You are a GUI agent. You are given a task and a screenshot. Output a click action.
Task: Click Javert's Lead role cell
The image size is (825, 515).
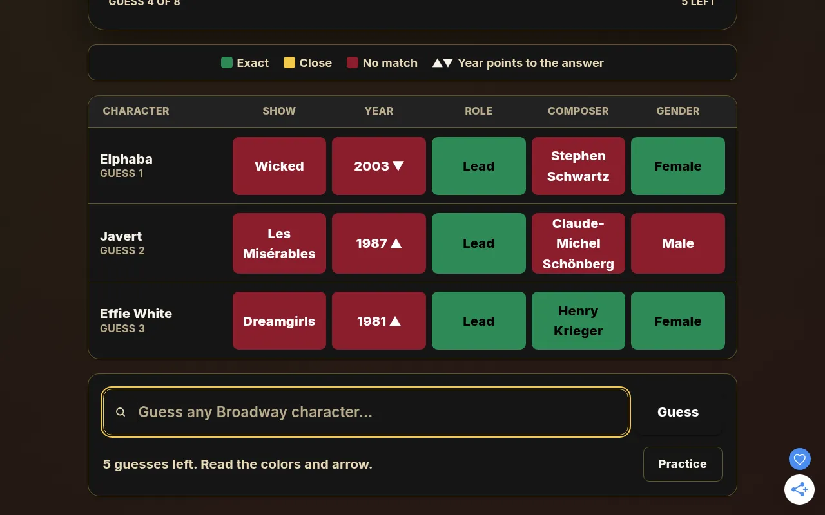point(478,243)
